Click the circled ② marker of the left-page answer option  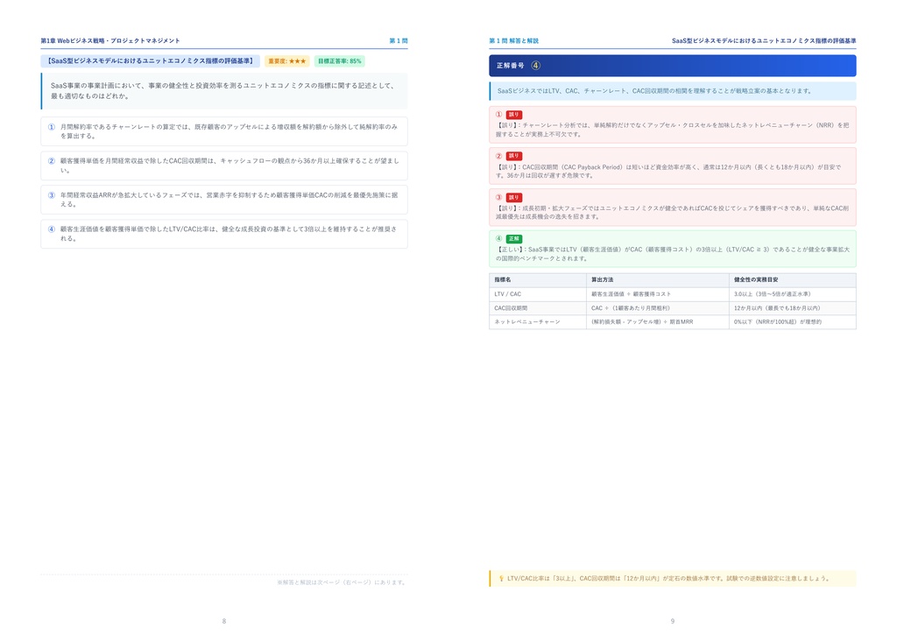tap(52, 161)
